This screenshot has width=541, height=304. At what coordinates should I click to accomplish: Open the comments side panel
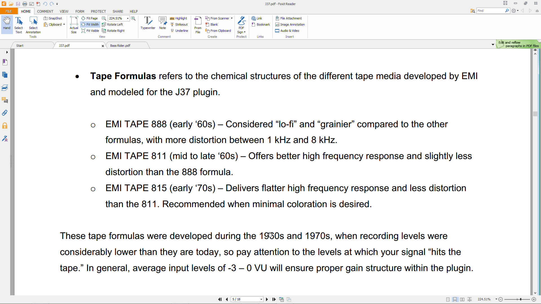(x=5, y=100)
